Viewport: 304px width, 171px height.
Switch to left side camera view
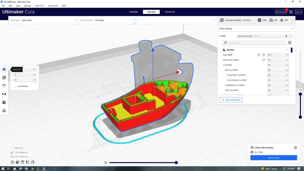[28, 162]
